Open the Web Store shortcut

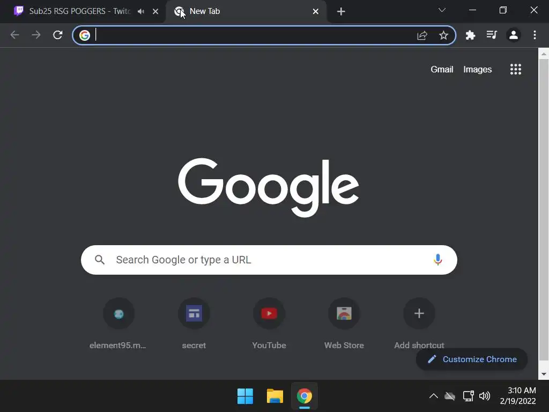pos(344,324)
